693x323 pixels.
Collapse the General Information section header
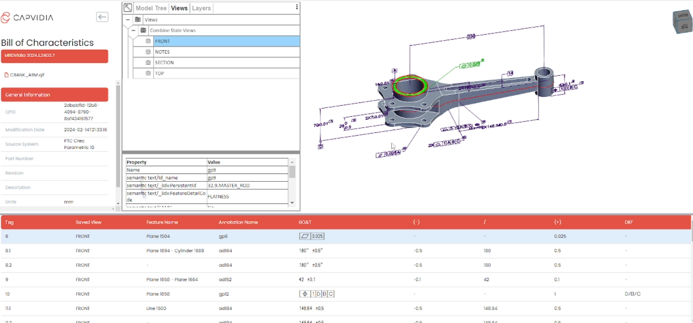pyautogui.click(x=54, y=95)
